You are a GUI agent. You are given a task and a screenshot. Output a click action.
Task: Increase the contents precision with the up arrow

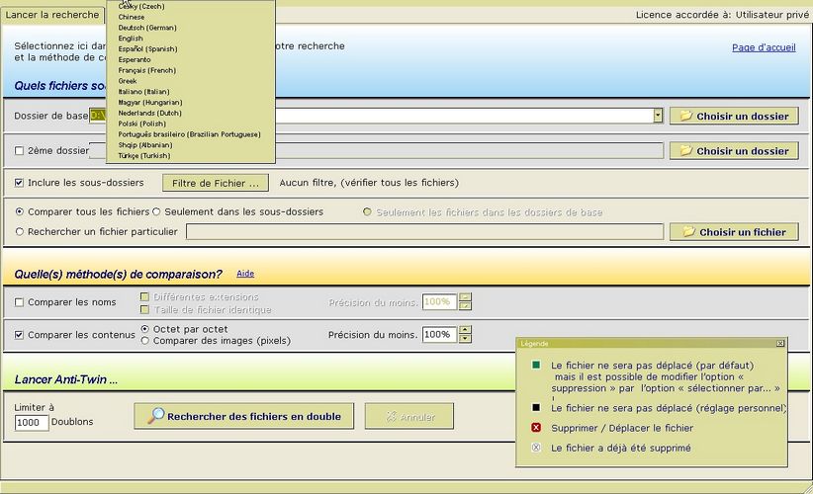pyautogui.click(x=465, y=330)
